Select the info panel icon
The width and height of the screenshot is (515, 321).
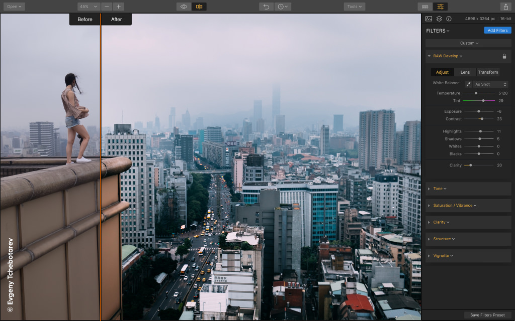(449, 19)
